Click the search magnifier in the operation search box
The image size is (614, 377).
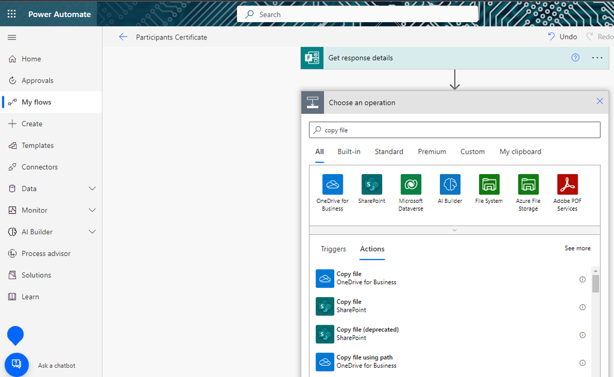(317, 130)
